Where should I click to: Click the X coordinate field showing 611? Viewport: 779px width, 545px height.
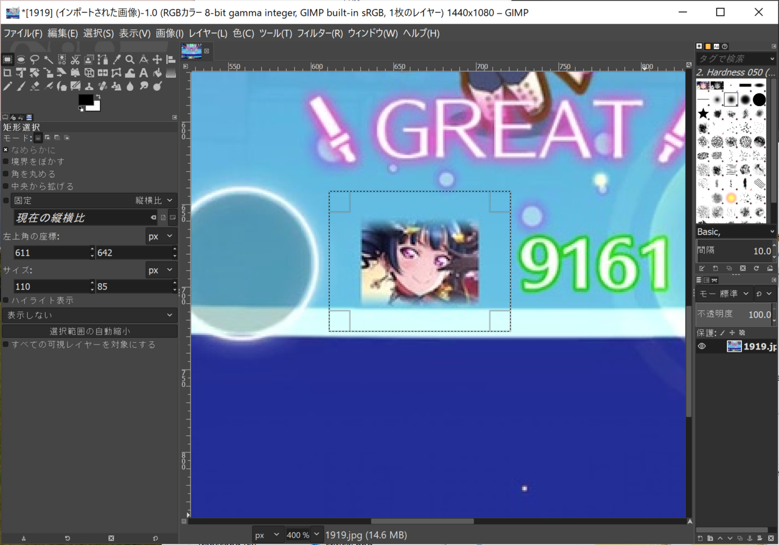(51, 253)
